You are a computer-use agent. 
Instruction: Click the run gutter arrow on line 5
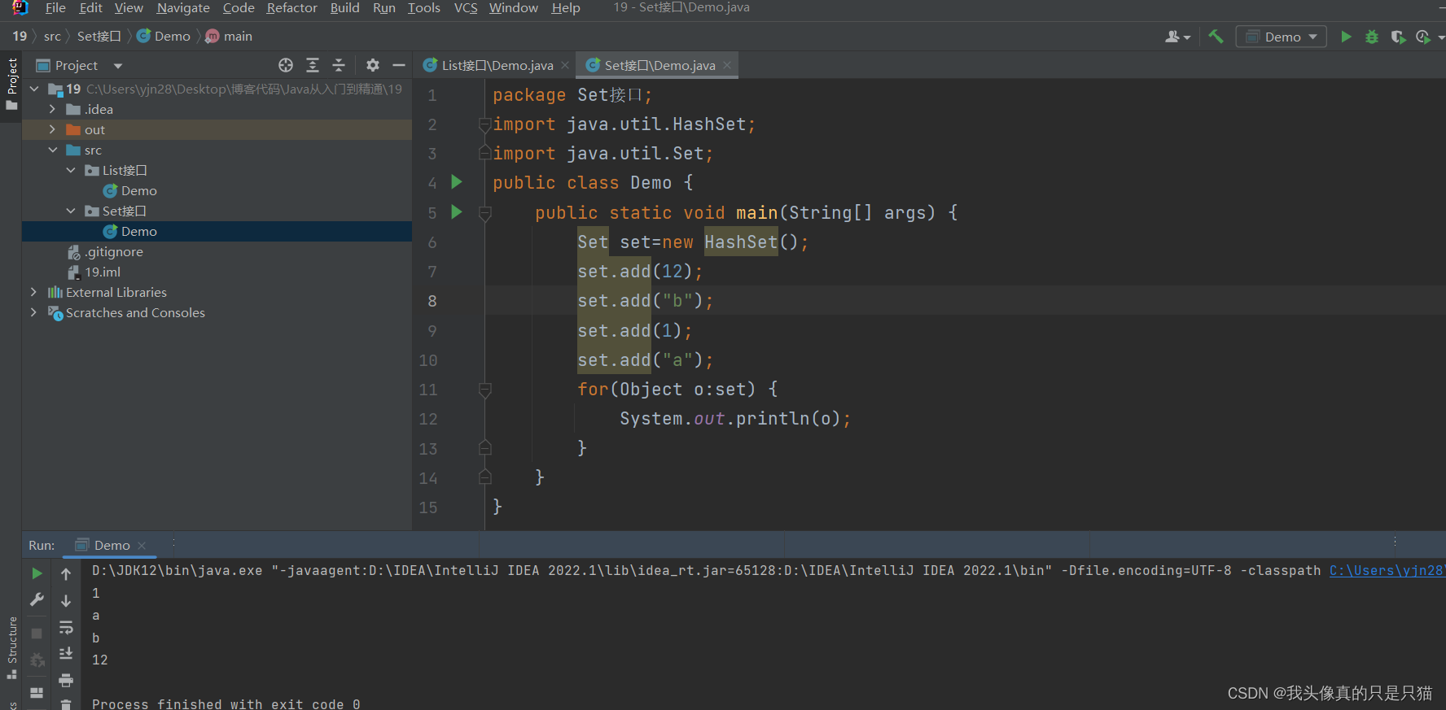[x=457, y=212]
